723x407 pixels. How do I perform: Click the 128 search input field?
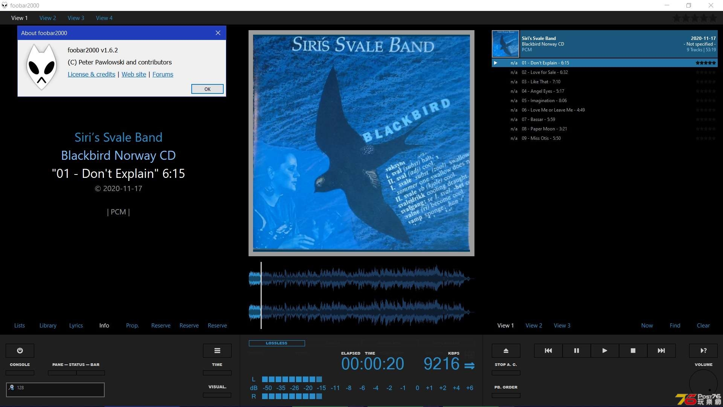coord(55,390)
